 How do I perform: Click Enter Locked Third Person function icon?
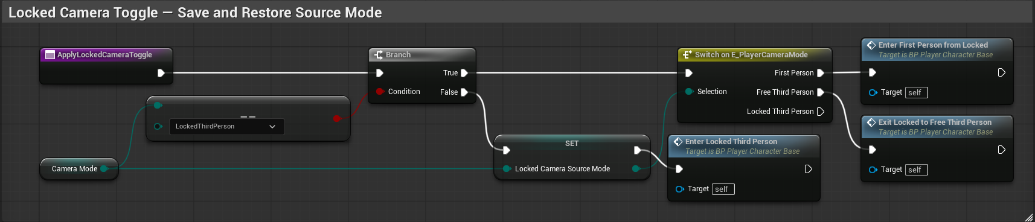(x=678, y=142)
